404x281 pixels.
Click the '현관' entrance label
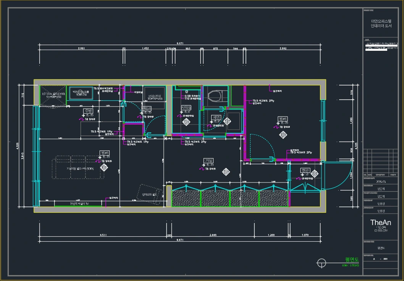(x=305, y=171)
